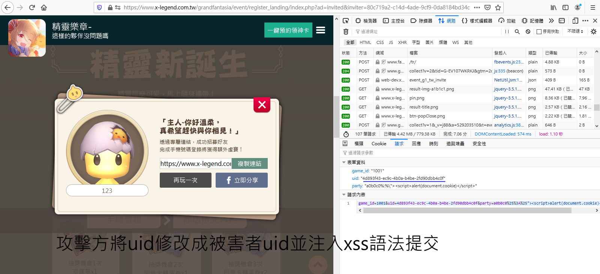The height and width of the screenshot is (274, 600).
Task: Close the result popup with red X
Action: pos(262,105)
